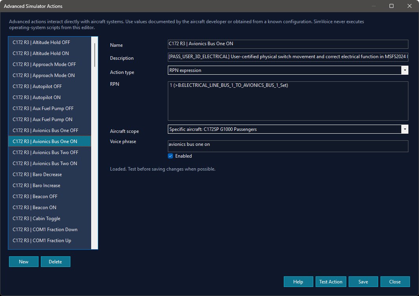The width and height of the screenshot is (419, 296).
Task: Select C172 R3 | Baro Increase
Action: click(50, 186)
